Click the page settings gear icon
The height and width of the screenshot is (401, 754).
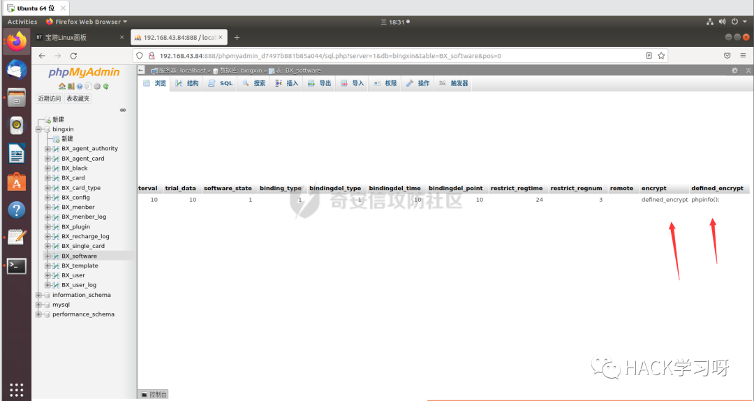[x=734, y=71]
